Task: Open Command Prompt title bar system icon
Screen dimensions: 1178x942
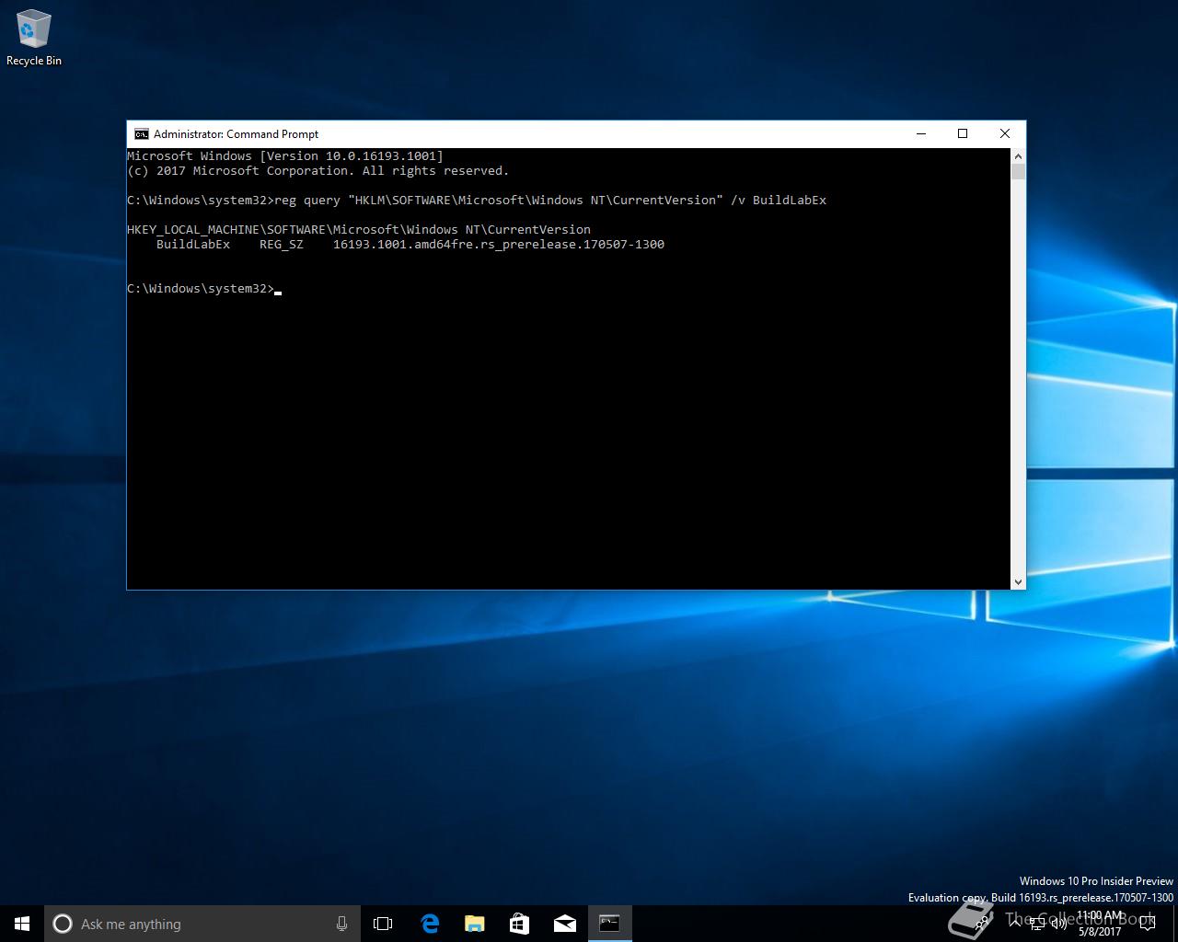Action: 141,133
